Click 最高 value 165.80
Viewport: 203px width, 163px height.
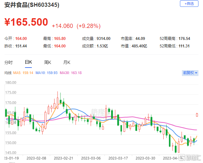[x=60, y=39]
